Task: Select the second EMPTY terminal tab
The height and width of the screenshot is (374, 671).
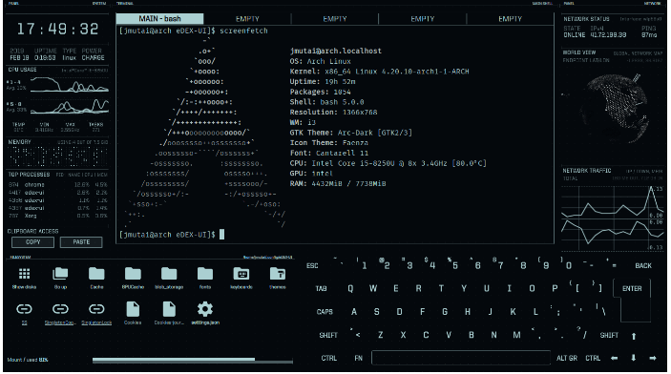Action: (x=335, y=19)
